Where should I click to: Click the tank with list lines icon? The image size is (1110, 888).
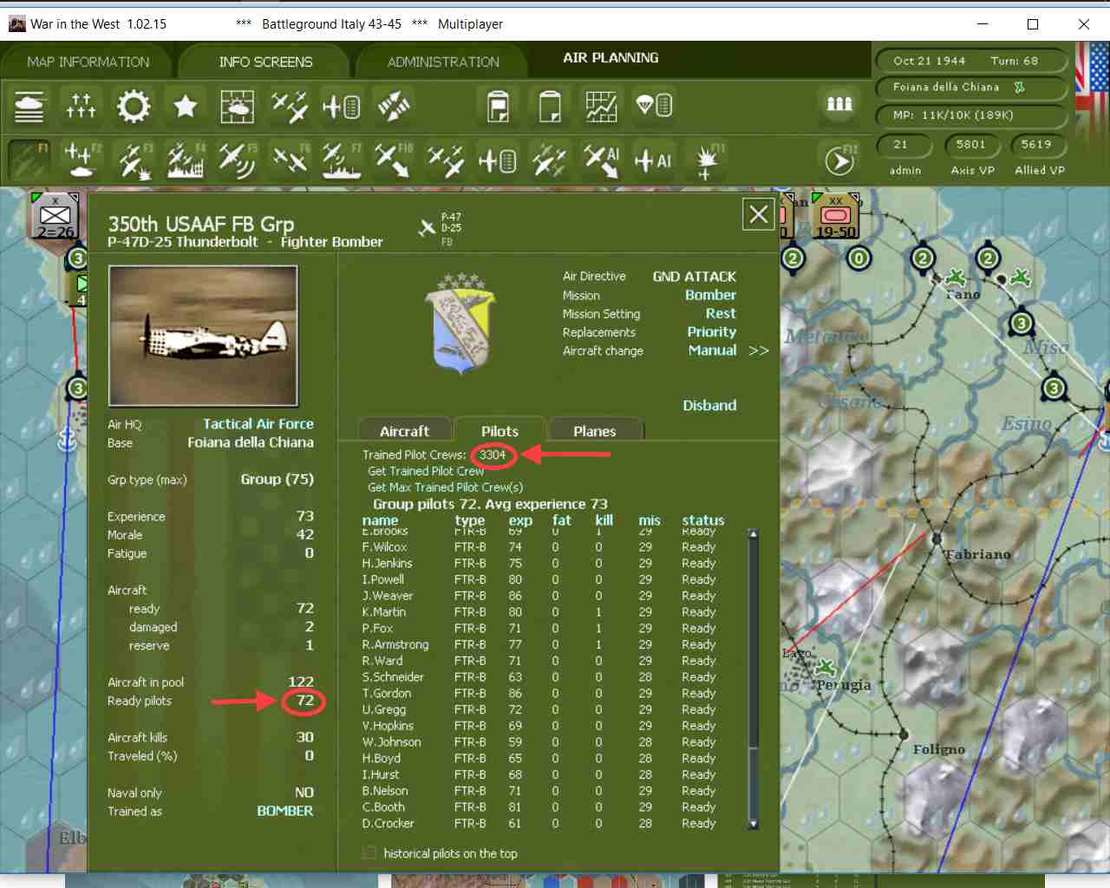[29, 106]
